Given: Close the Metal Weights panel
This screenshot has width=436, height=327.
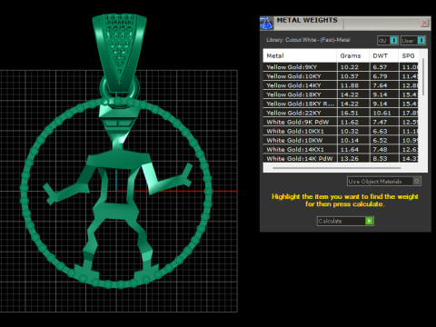Looking at the screenshot, I should (424, 23).
